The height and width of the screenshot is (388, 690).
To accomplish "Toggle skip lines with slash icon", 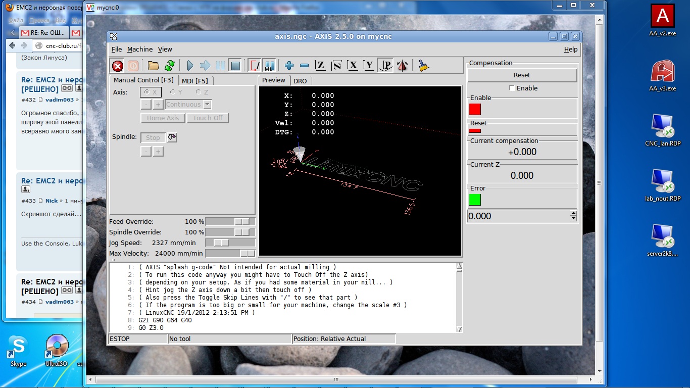I will coord(255,66).
